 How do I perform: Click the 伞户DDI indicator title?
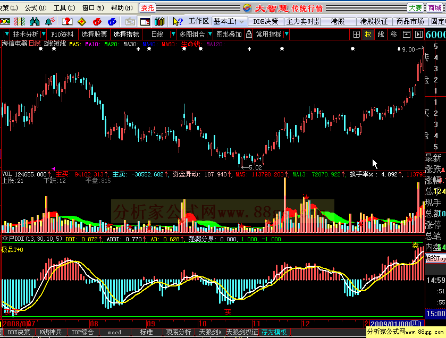32,239
